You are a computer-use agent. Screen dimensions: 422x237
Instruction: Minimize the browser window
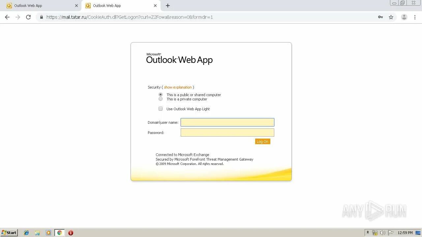click(x=394, y=3)
